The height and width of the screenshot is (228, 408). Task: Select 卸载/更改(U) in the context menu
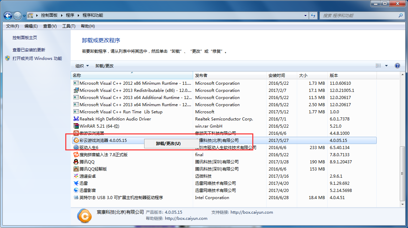pos(168,144)
